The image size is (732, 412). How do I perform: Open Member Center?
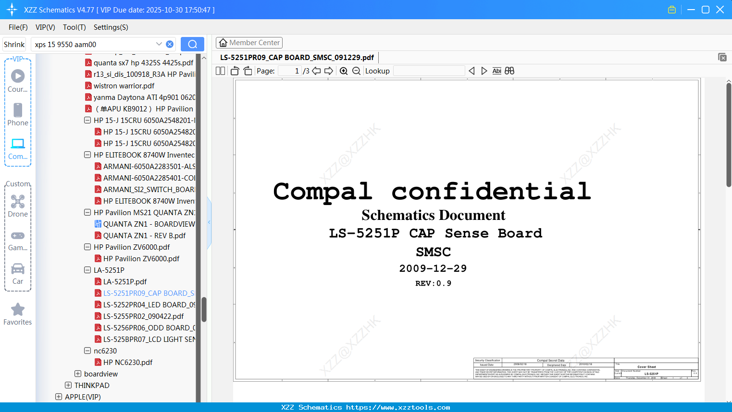[x=249, y=43]
